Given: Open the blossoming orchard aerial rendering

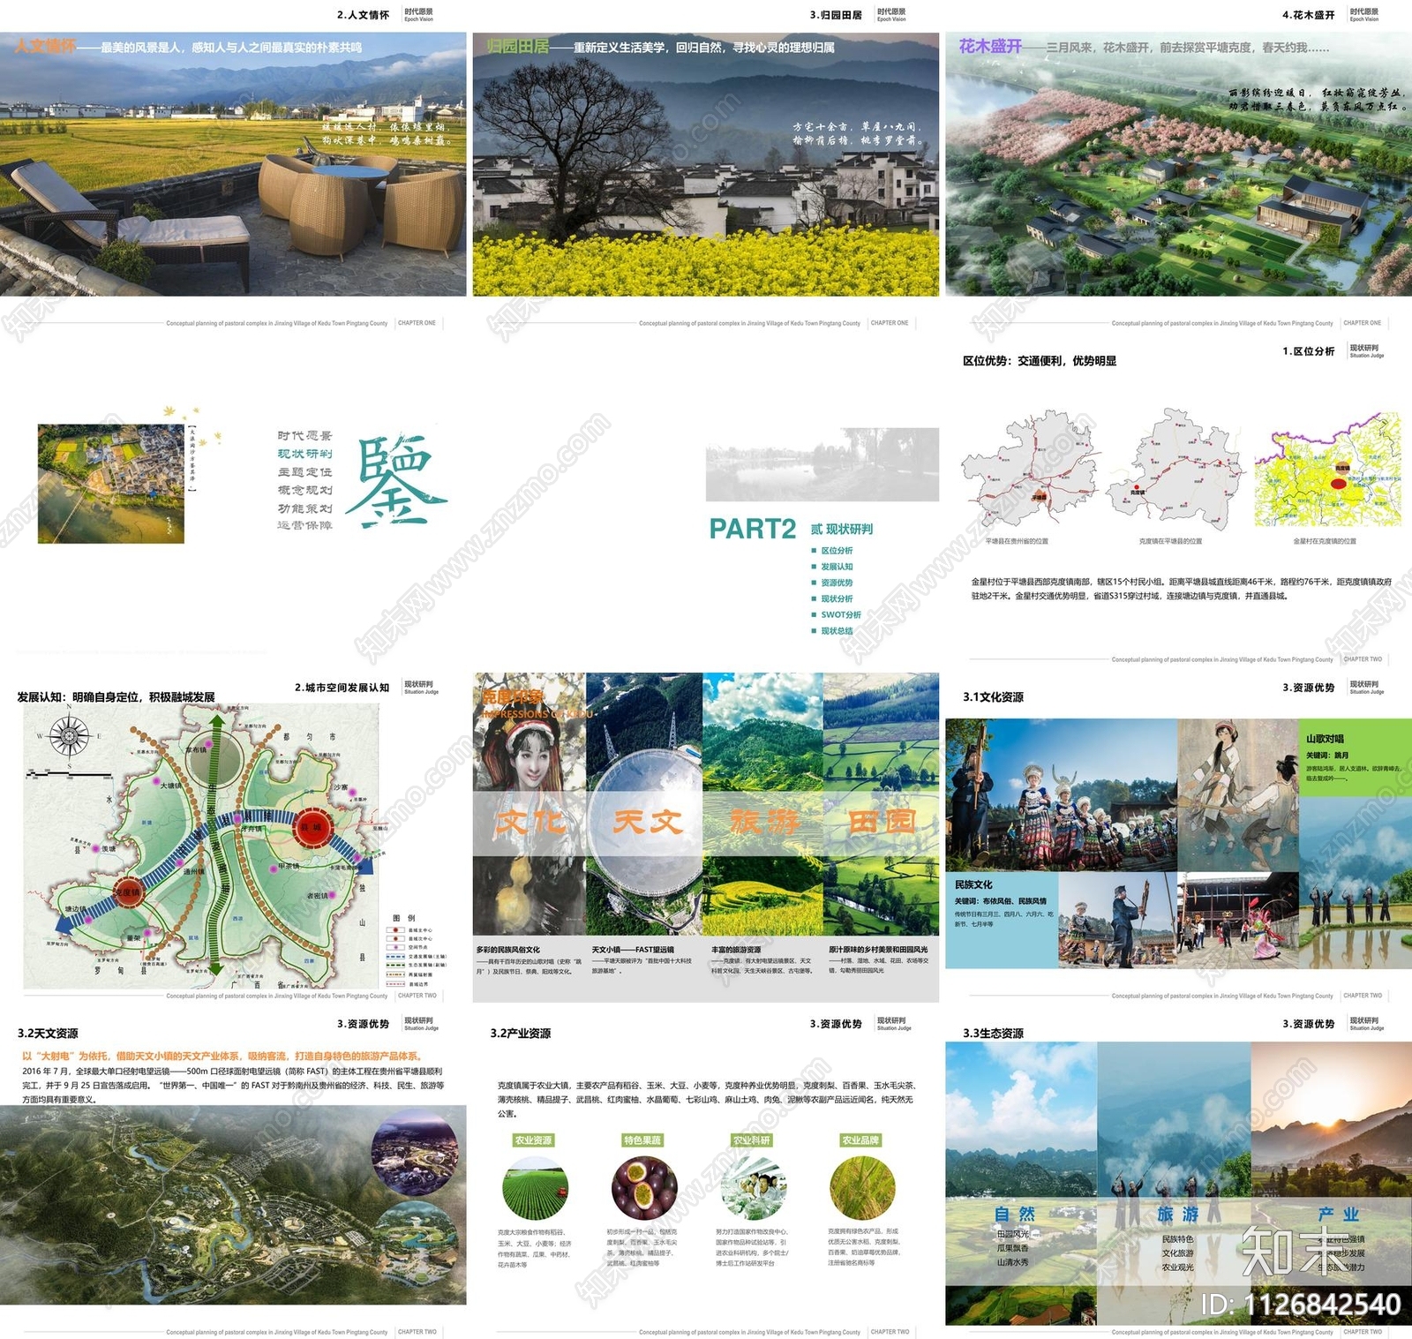Looking at the screenshot, I should coord(1178,164).
